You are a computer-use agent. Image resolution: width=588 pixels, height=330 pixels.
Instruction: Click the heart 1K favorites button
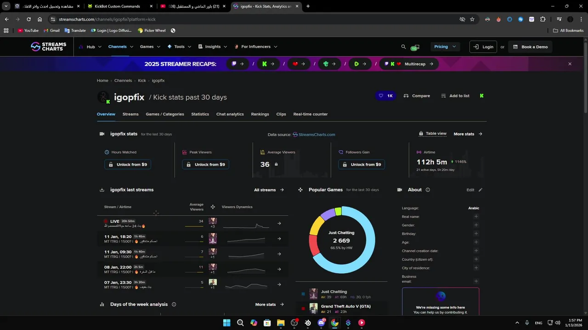click(385, 96)
